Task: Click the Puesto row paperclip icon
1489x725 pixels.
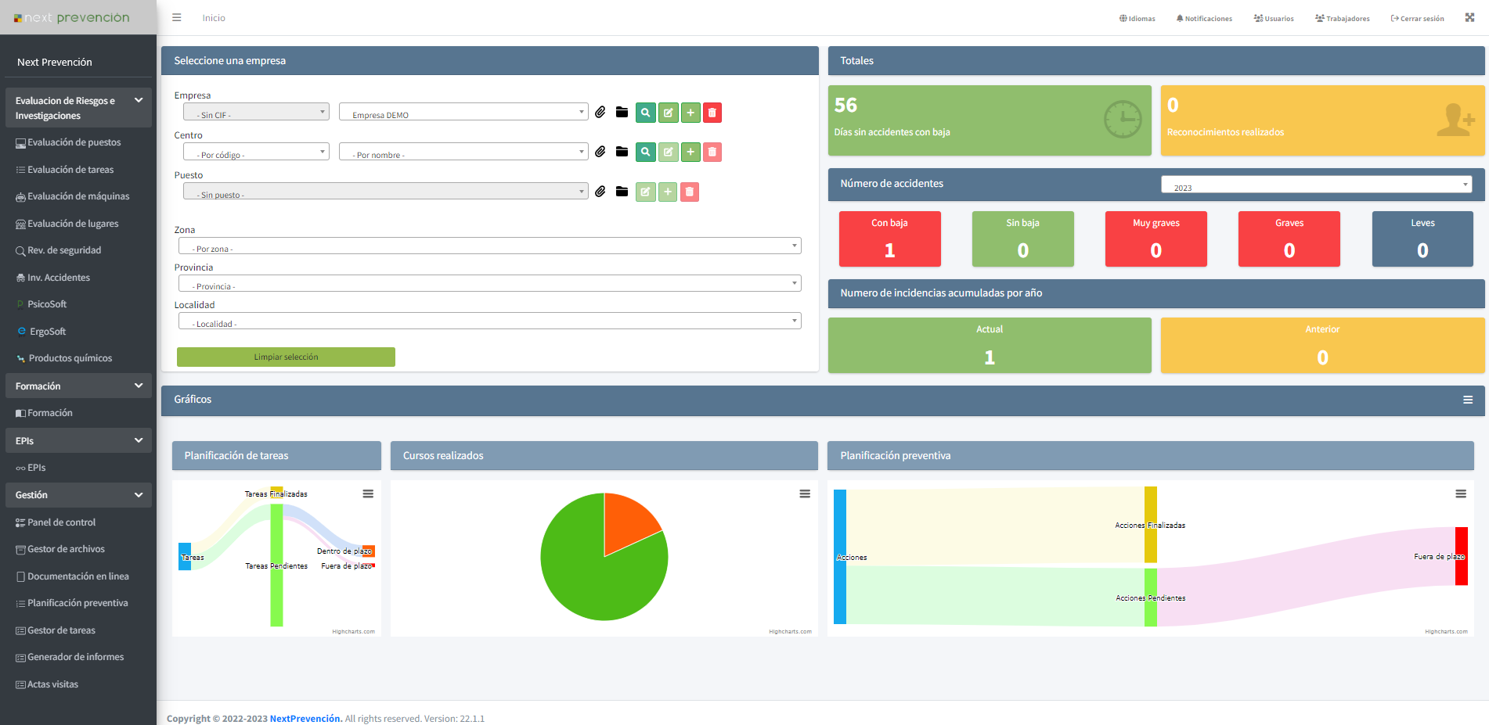Action: coord(600,192)
